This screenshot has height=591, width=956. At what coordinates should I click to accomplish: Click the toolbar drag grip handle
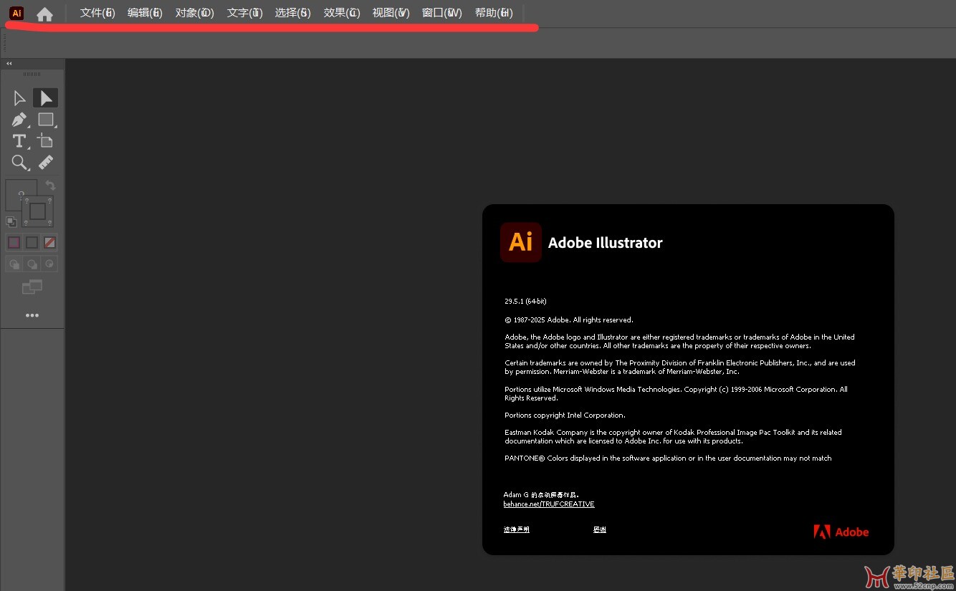(x=32, y=75)
